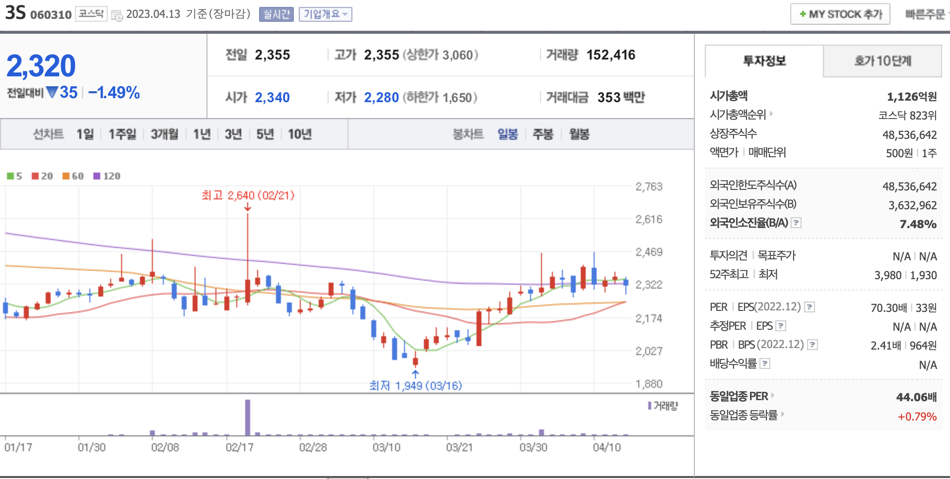Screen dimensions: 950x479
Task: Click the arrow icon next to 동일업종 등락률
Action: pyautogui.click(x=783, y=414)
